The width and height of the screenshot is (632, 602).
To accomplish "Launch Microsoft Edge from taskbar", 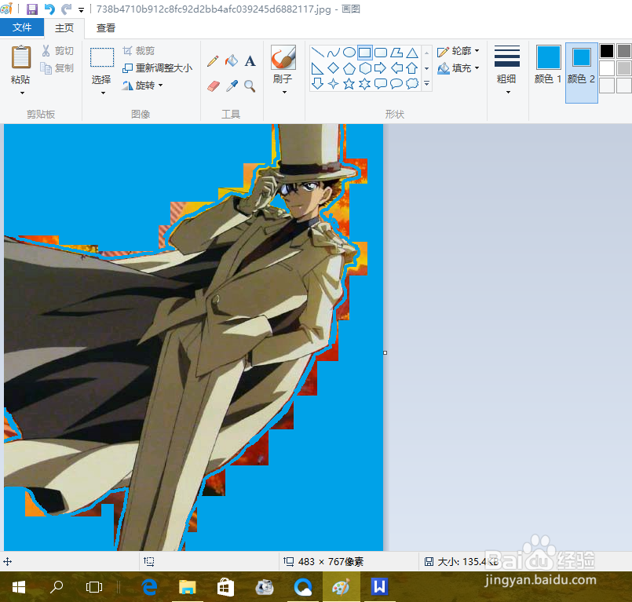I will click(149, 586).
